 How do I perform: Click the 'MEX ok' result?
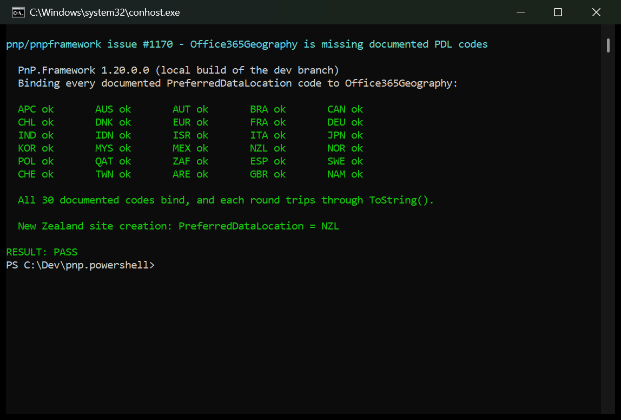[190, 148]
